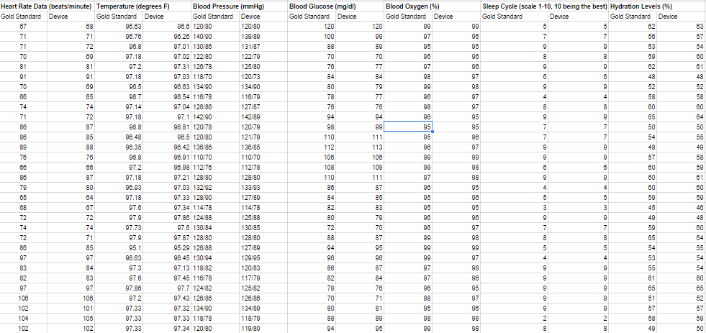Select the Heart Rate Data (beats/minute) header cell
The image size is (706, 333).
point(46,6)
